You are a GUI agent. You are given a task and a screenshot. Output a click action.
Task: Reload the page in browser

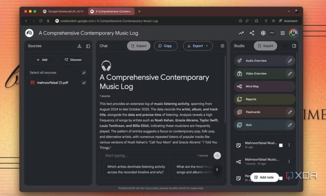point(41,21)
